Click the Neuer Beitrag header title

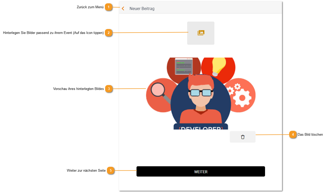tap(142, 9)
